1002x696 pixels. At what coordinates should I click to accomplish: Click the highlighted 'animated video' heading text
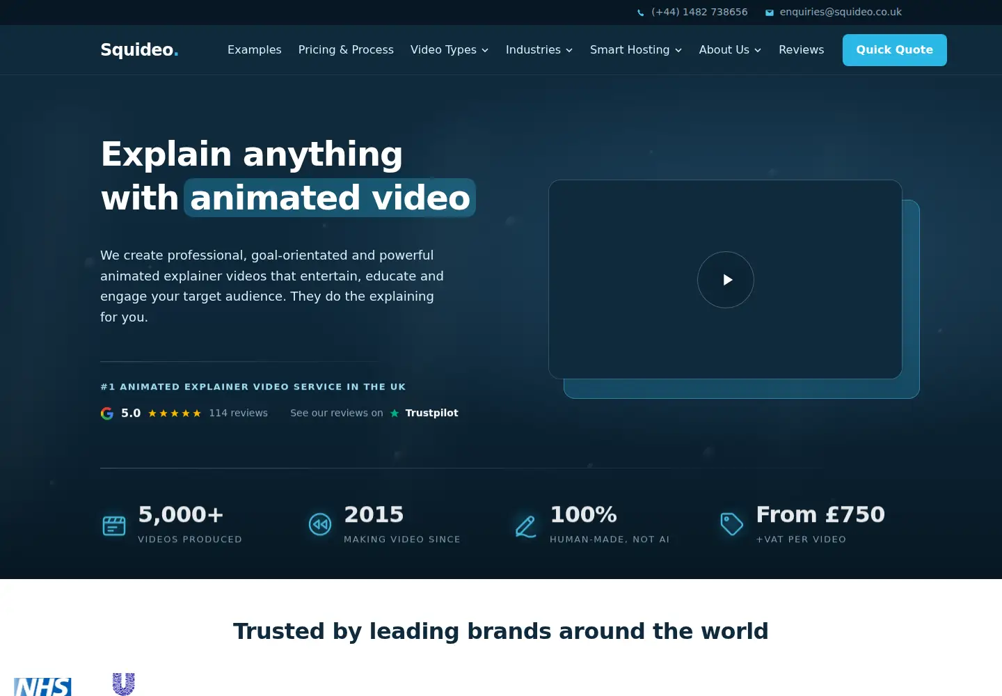[x=330, y=198]
